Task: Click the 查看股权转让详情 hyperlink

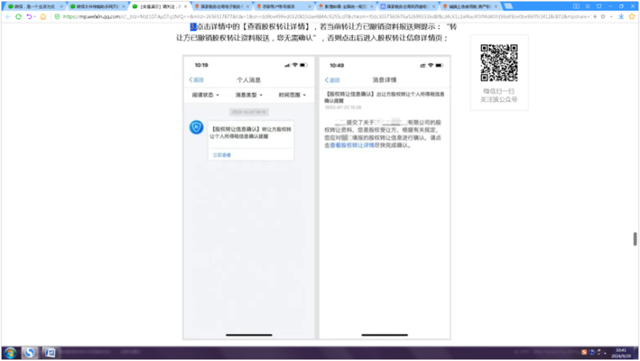Action: pos(353,145)
